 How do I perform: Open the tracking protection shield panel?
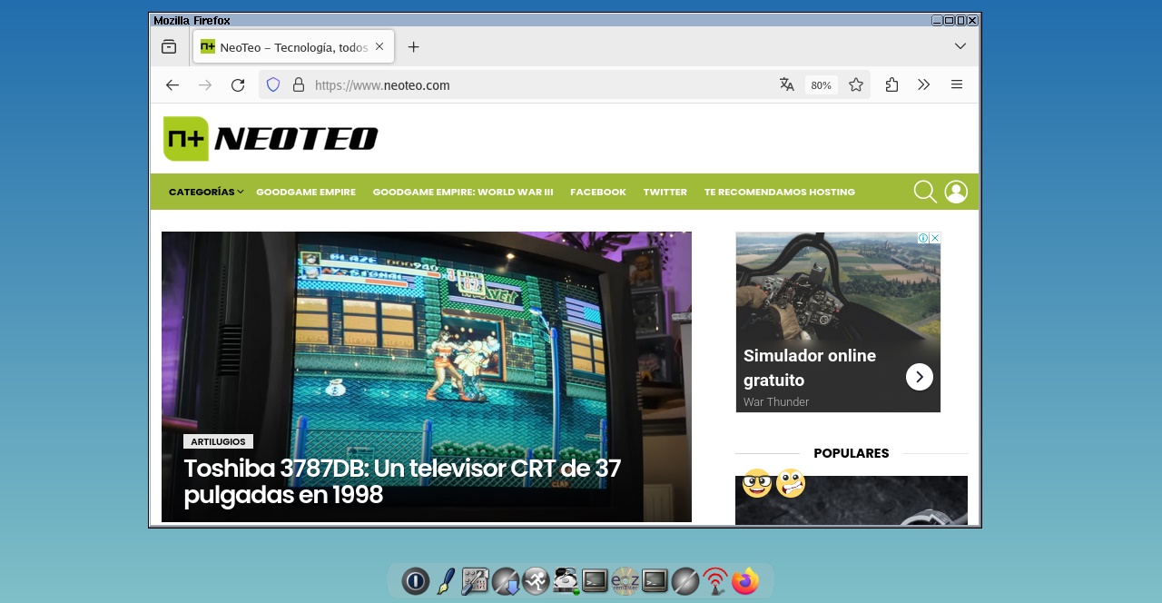pyautogui.click(x=273, y=84)
